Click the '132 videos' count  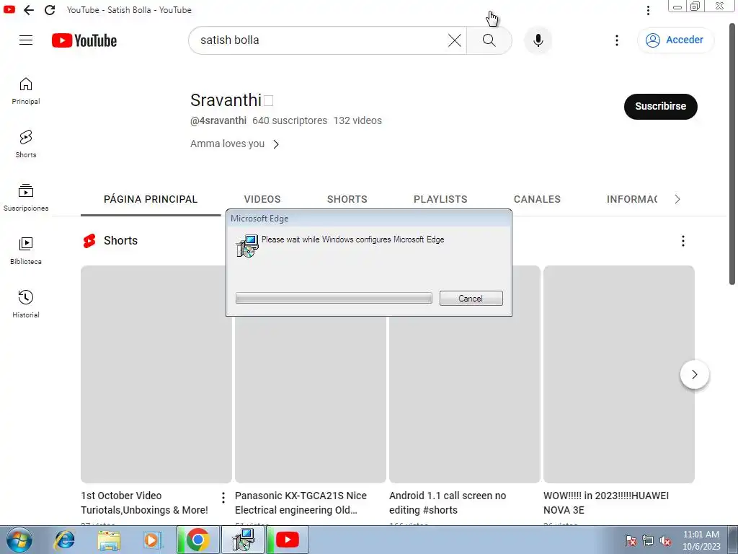[x=357, y=120]
